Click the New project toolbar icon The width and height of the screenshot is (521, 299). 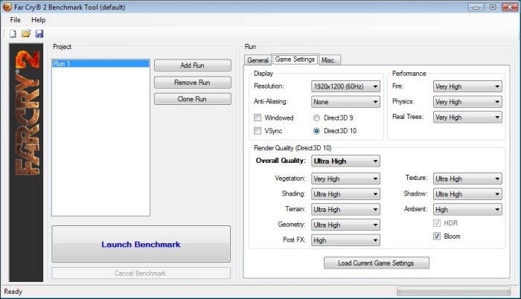[13, 33]
